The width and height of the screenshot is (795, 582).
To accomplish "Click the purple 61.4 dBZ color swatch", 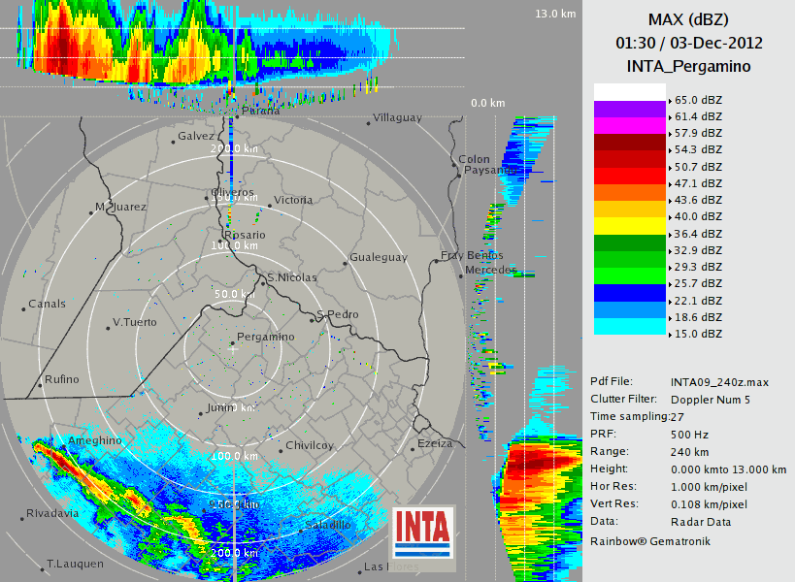I will point(629,109).
